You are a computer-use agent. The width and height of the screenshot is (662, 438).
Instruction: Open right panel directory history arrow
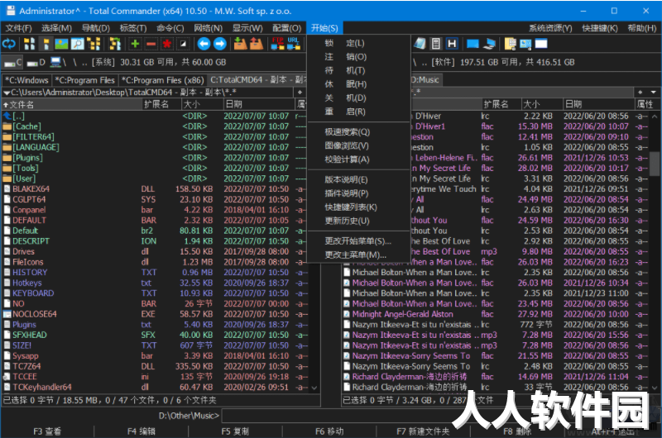click(x=654, y=92)
